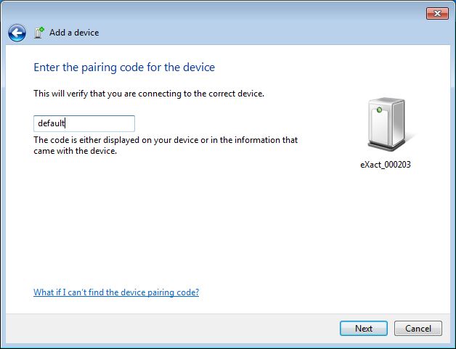Screen dimensions: 456x349
Task: Click the "Add a device" title text
Action: (x=74, y=33)
